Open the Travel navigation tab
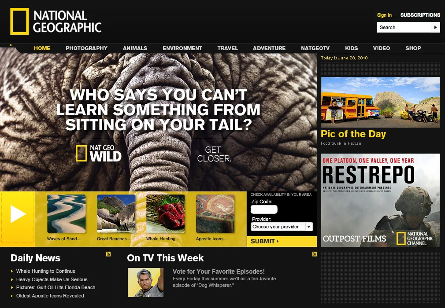The width and height of the screenshot is (445, 308). click(x=228, y=48)
